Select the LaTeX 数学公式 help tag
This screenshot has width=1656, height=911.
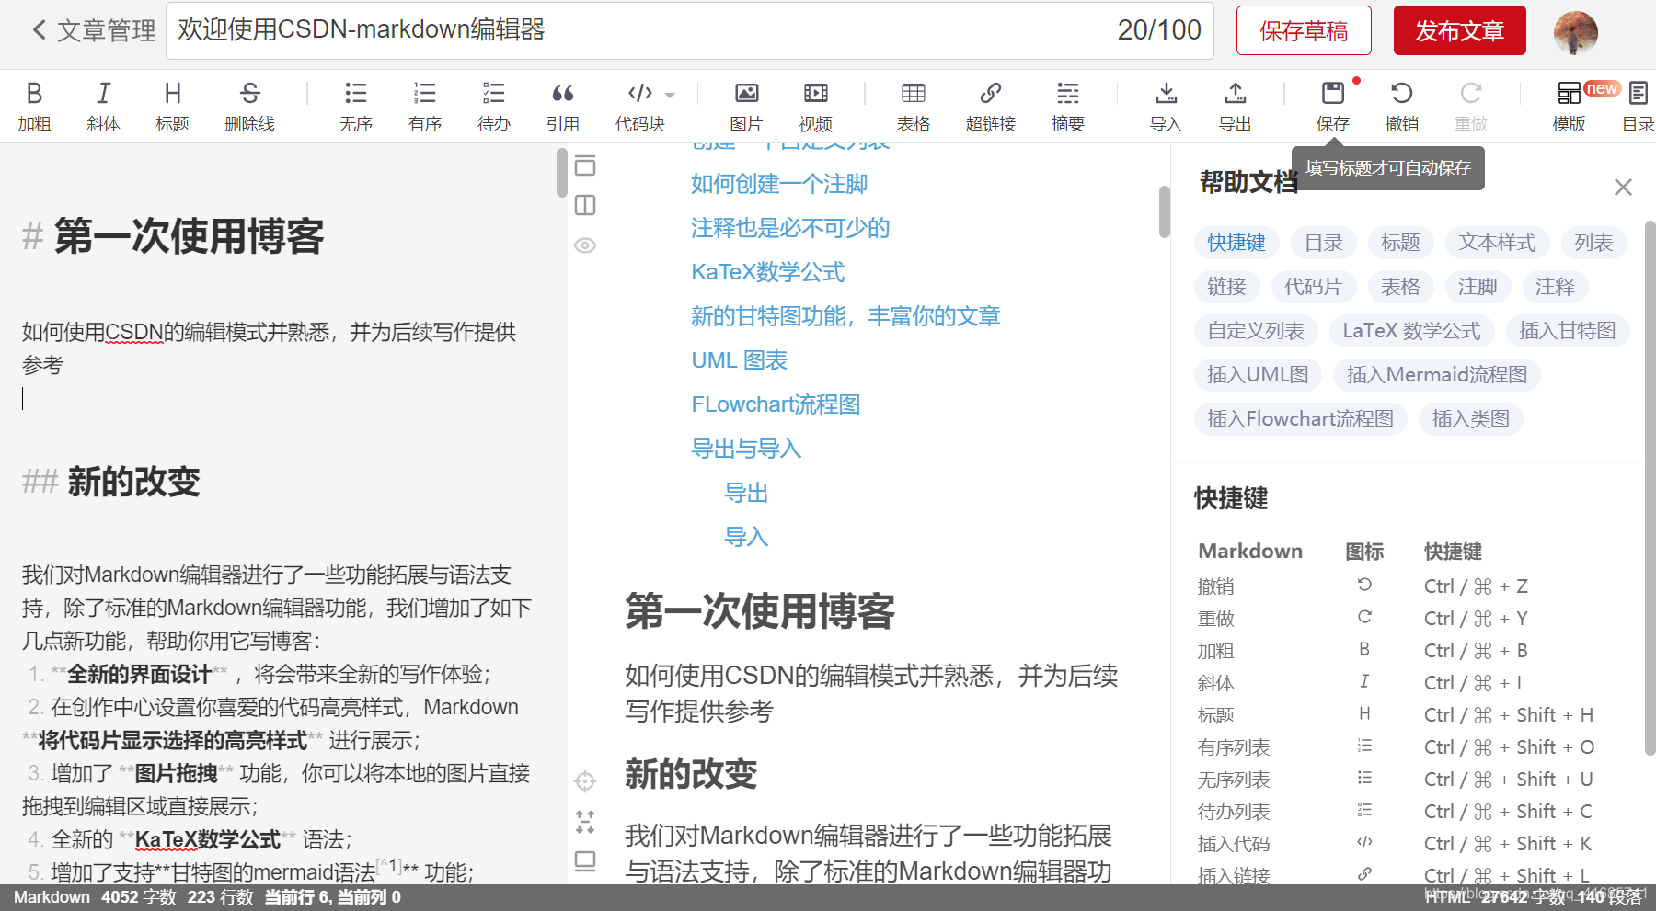point(1411,331)
